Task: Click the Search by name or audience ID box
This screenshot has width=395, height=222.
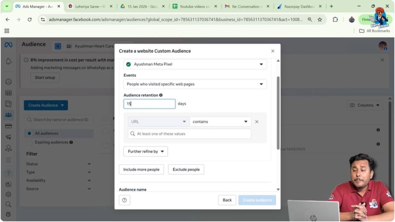Action: (59, 120)
